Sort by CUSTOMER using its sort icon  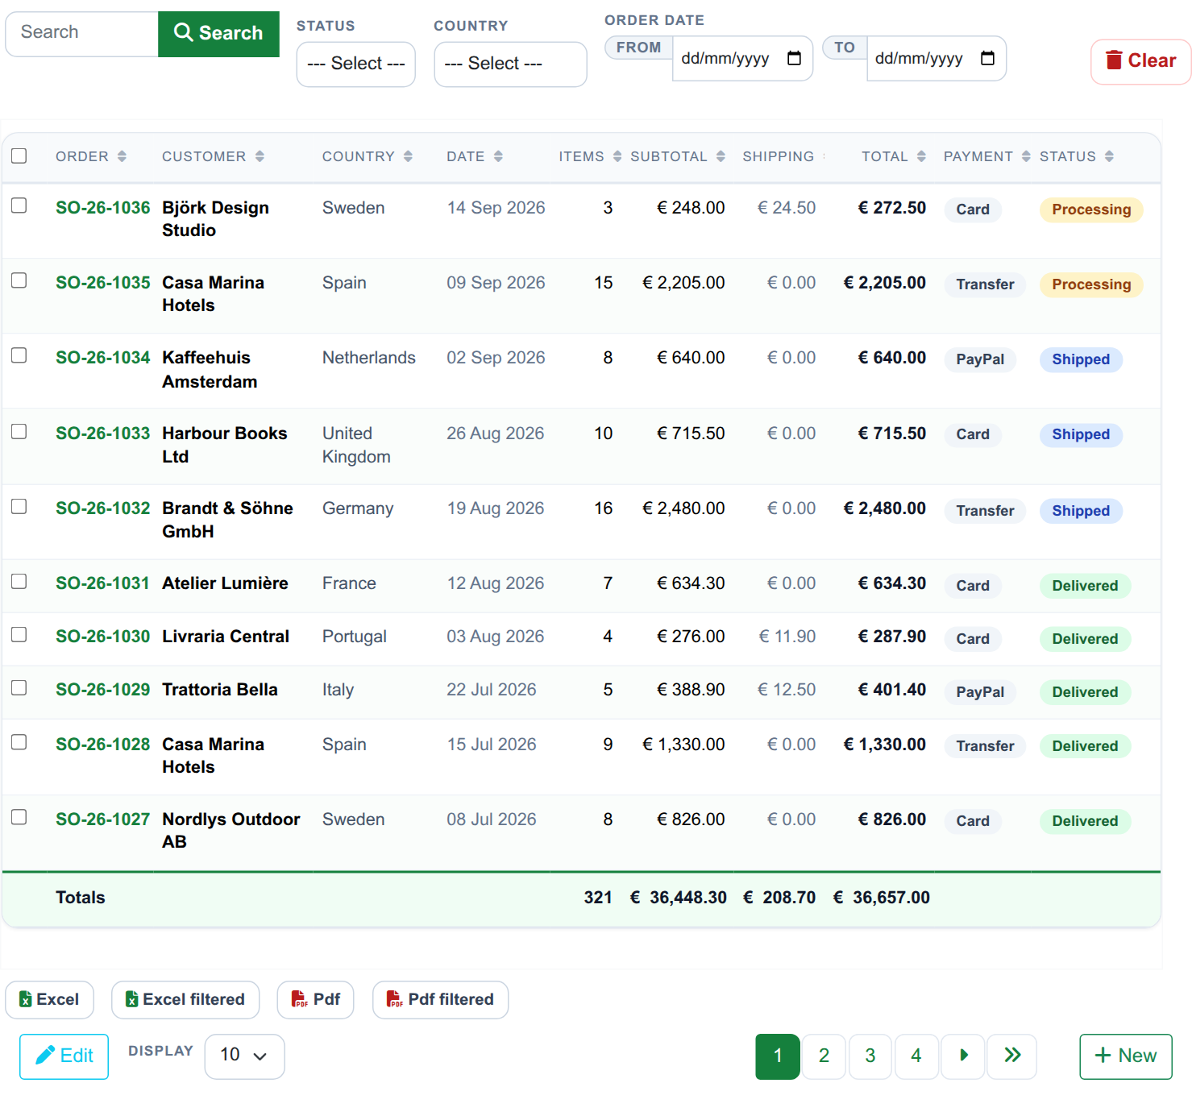(x=260, y=156)
